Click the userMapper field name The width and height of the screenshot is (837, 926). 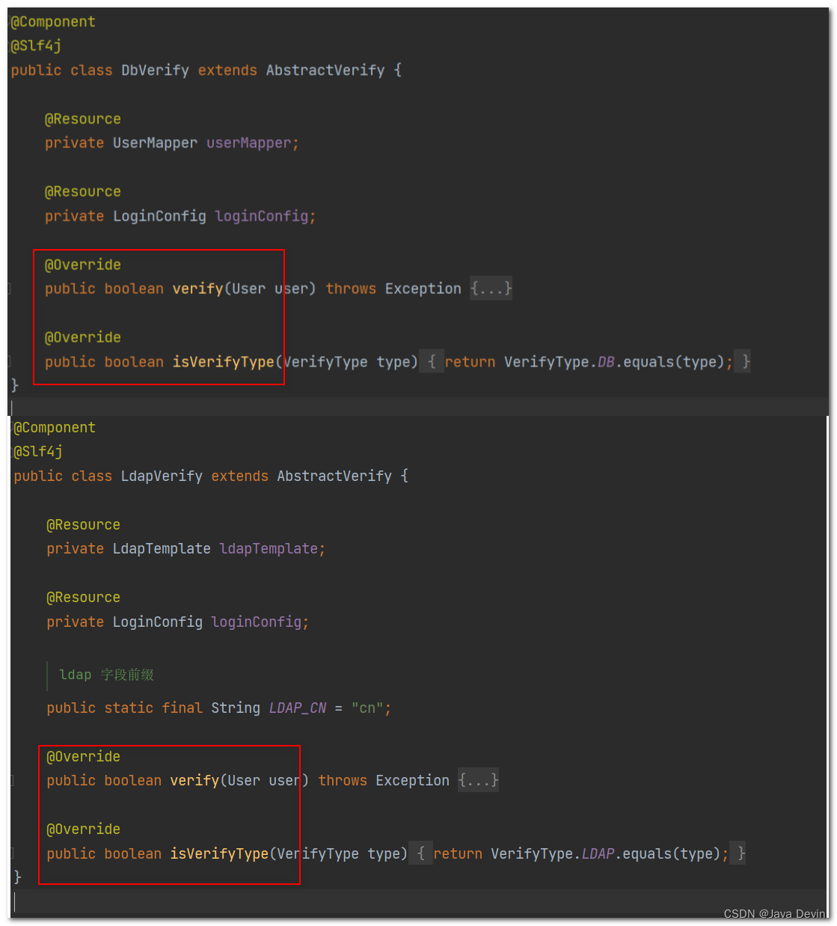pyautogui.click(x=248, y=143)
